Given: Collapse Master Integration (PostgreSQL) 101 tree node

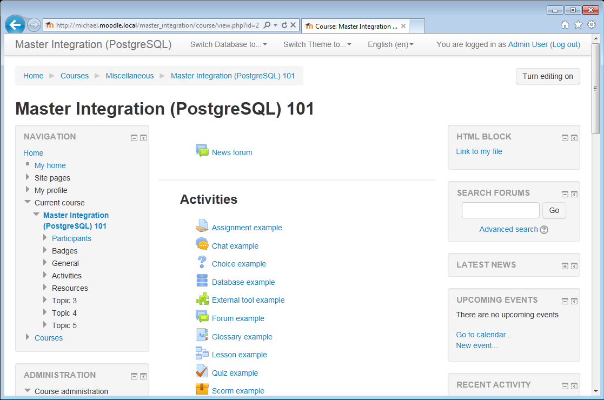Looking at the screenshot, I should pos(36,214).
